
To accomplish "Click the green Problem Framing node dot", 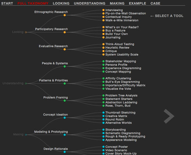I will pyautogui.click(x=65, y=101).
